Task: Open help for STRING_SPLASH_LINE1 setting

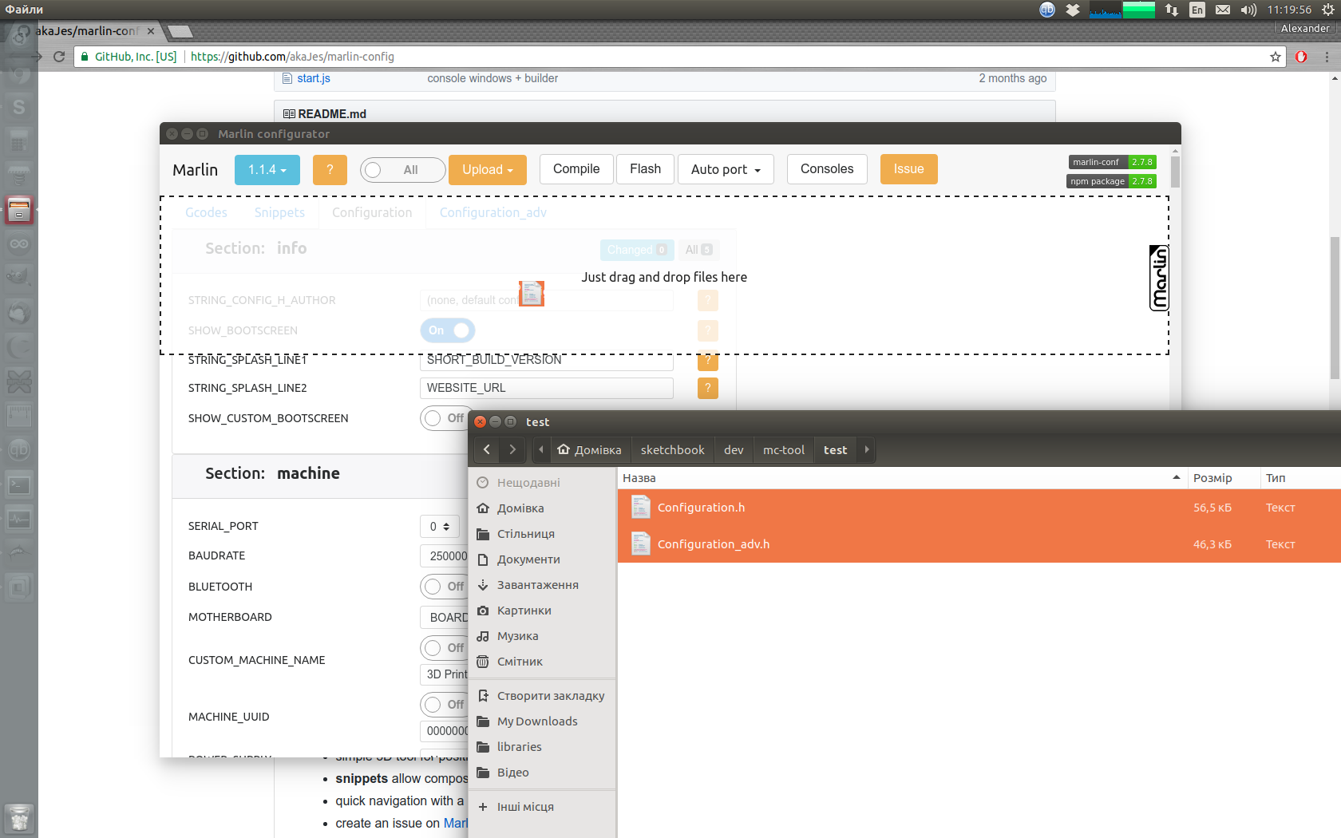Action: [x=707, y=361]
